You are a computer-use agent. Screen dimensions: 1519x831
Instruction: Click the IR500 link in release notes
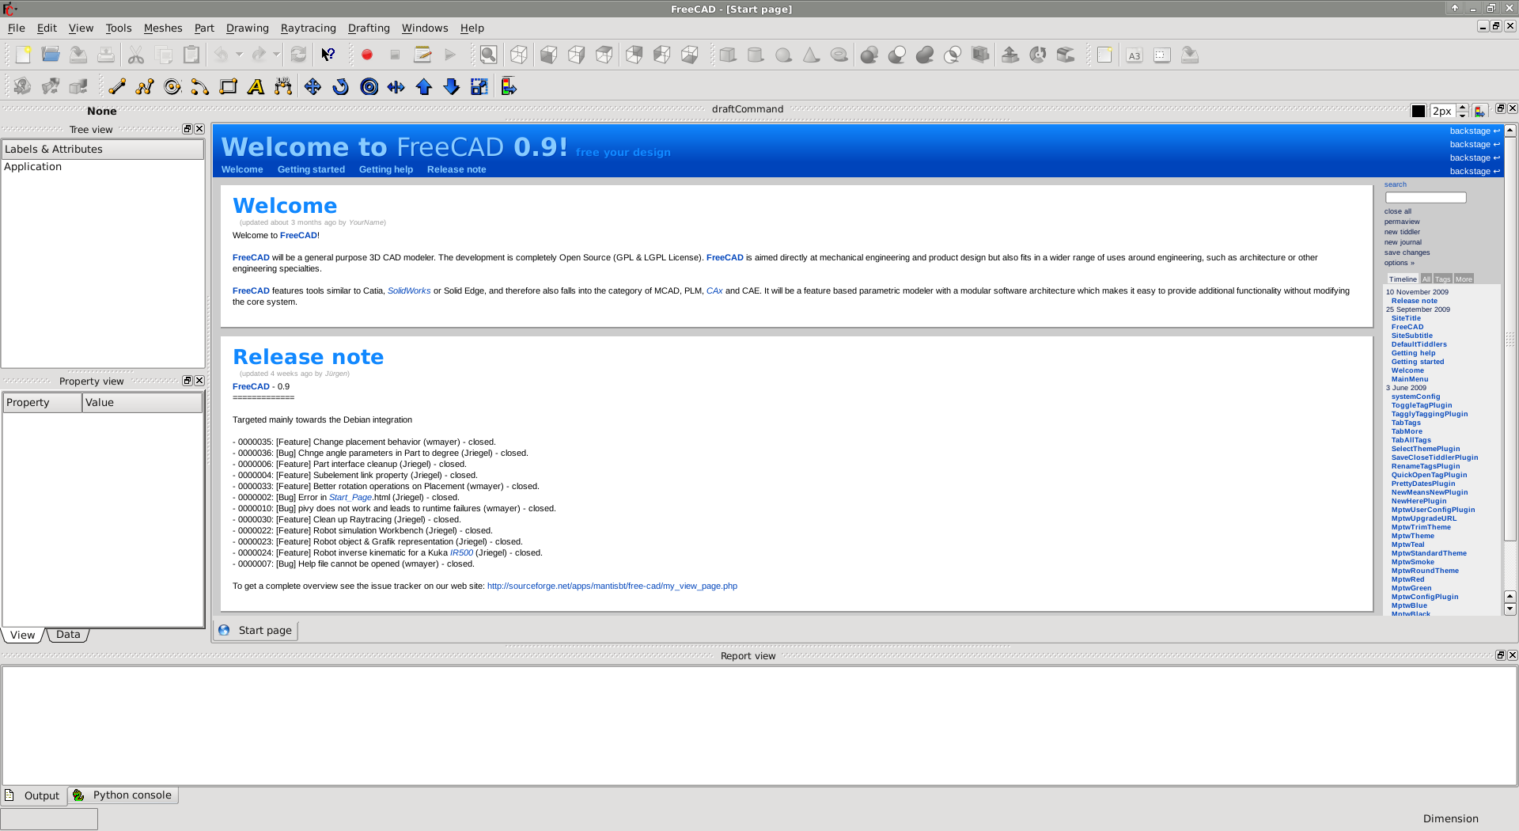[x=461, y=553]
